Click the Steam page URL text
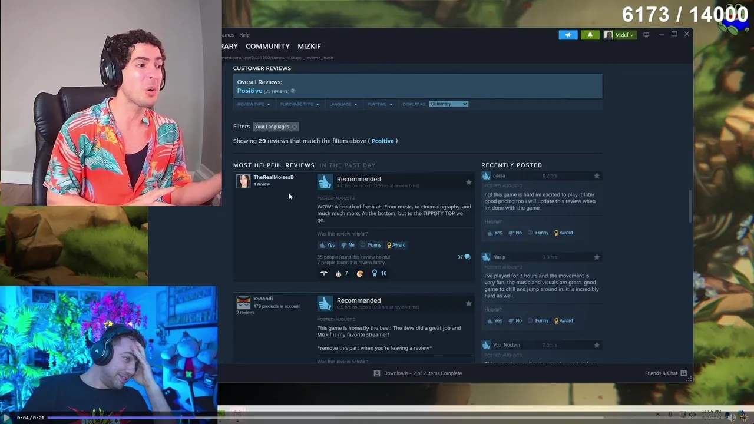754x424 pixels. [x=278, y=58]
